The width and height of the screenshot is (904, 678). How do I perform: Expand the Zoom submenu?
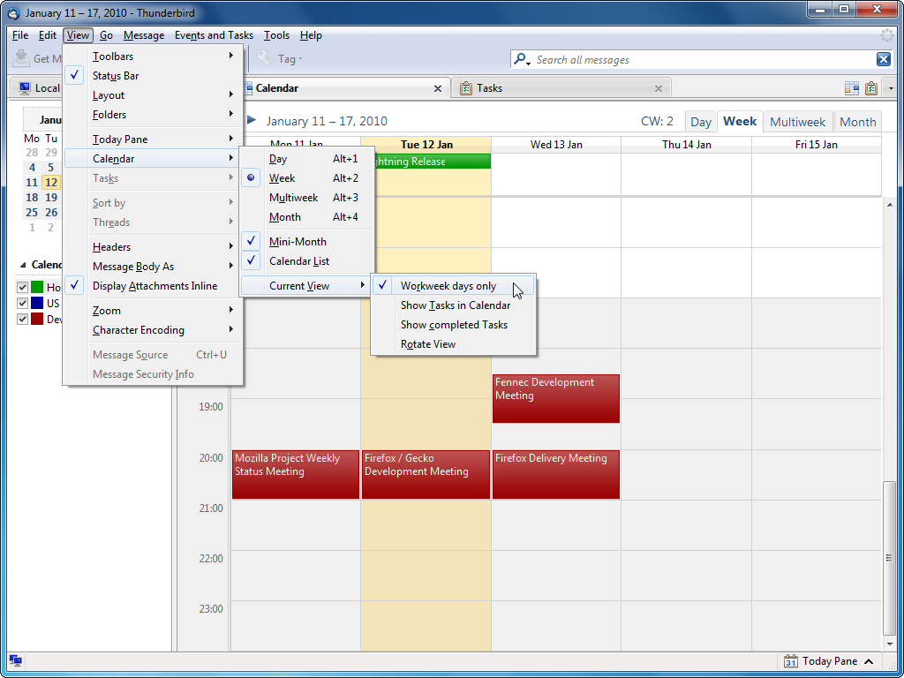pos(154,311)
